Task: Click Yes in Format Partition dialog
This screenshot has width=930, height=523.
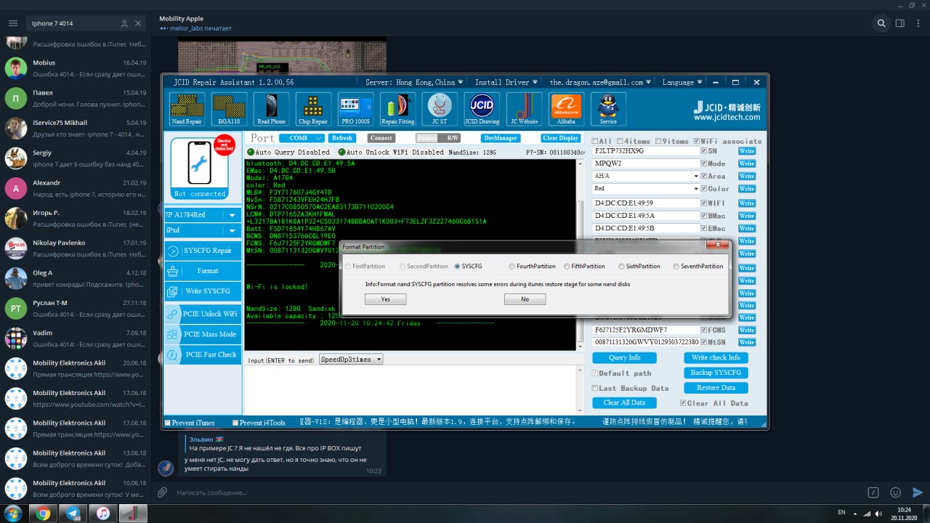Action: [x=385, y=299]
